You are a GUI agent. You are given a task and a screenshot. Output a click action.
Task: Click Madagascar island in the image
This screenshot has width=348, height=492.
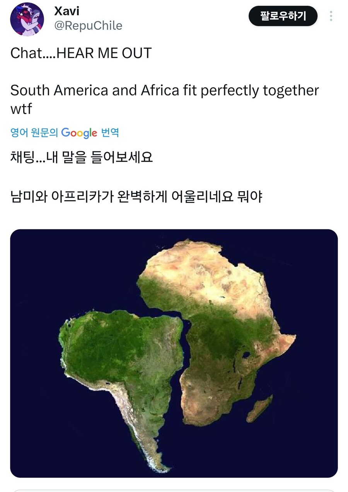[260, 408]
